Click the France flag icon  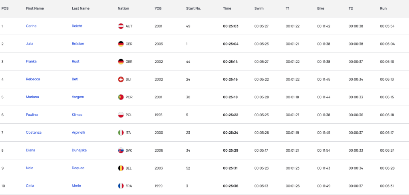click(121, 186)
